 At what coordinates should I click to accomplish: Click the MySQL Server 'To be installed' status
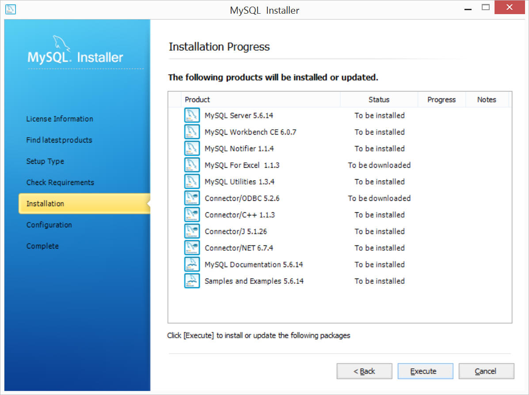point(380,116)
